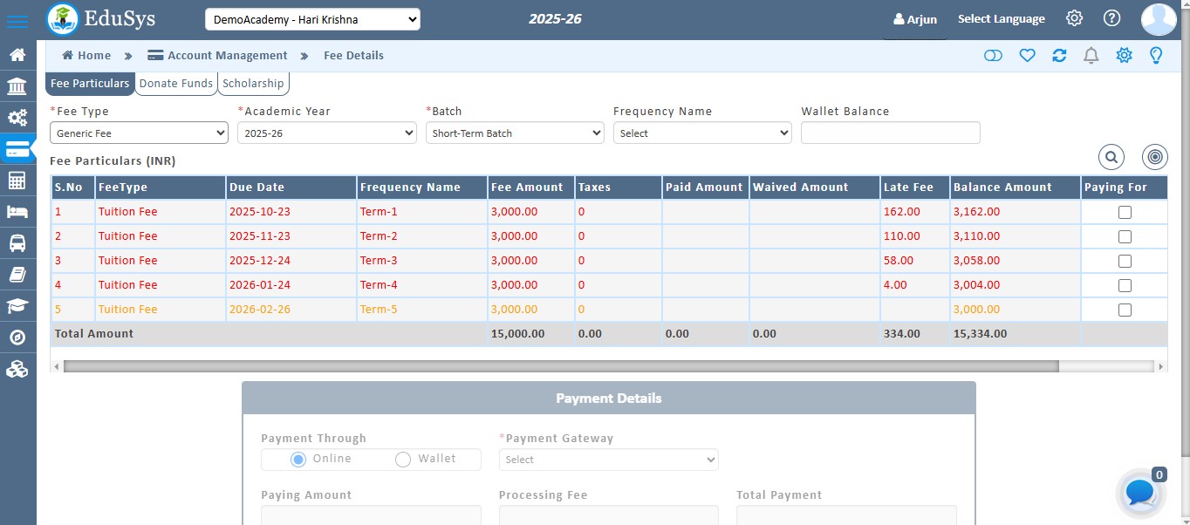
Task: Open the Batch dropdown
Action: click(514, 133)
